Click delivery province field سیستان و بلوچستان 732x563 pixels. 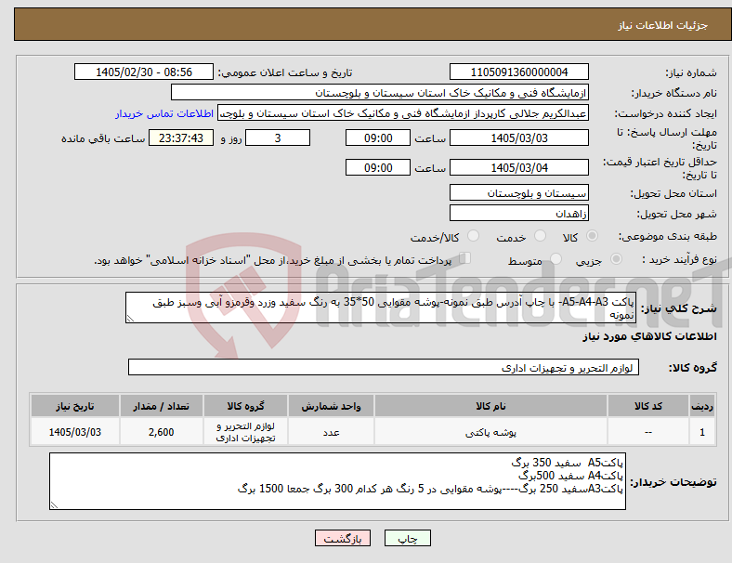[x=518, y=193]
